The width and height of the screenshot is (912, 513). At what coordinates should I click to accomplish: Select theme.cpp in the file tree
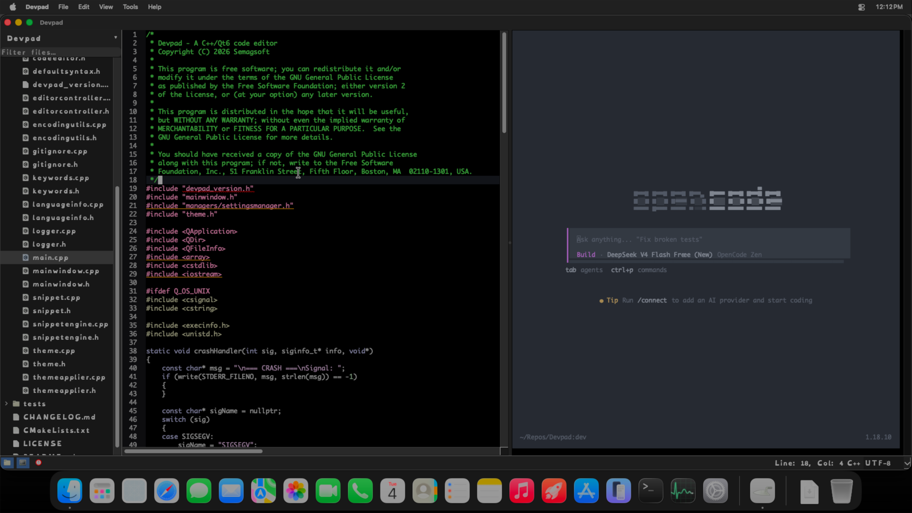coord(54,351)
